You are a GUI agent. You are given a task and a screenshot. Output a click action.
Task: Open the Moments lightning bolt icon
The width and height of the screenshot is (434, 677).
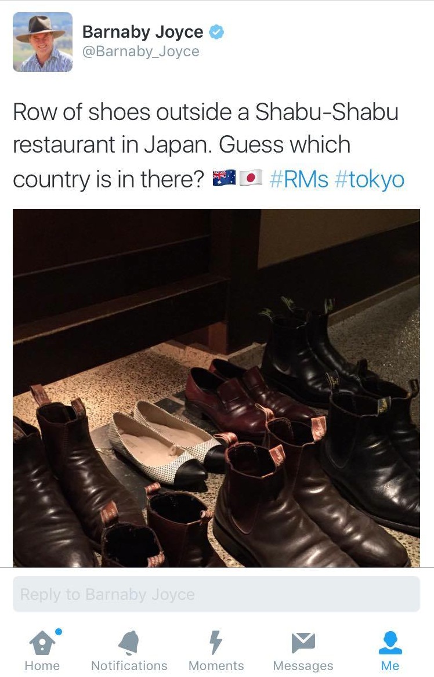click(215, 642)
